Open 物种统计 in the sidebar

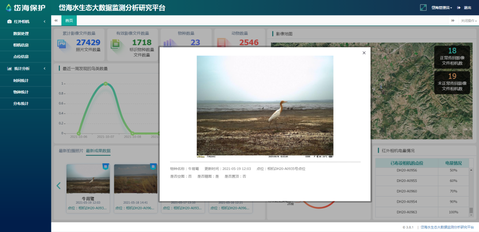pyautogui.click(x=21, y=92)
